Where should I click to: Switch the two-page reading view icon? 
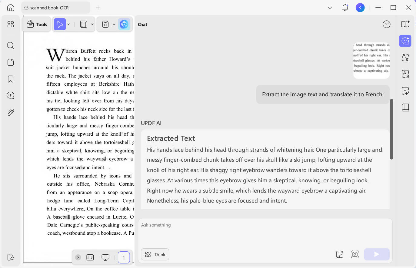(90, 257)
